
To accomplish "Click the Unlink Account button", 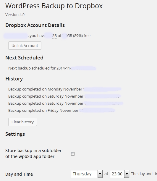I will [x=25, y=46].
